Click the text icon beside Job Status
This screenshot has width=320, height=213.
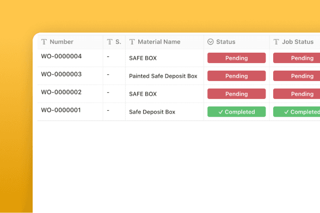click(276, 42)
